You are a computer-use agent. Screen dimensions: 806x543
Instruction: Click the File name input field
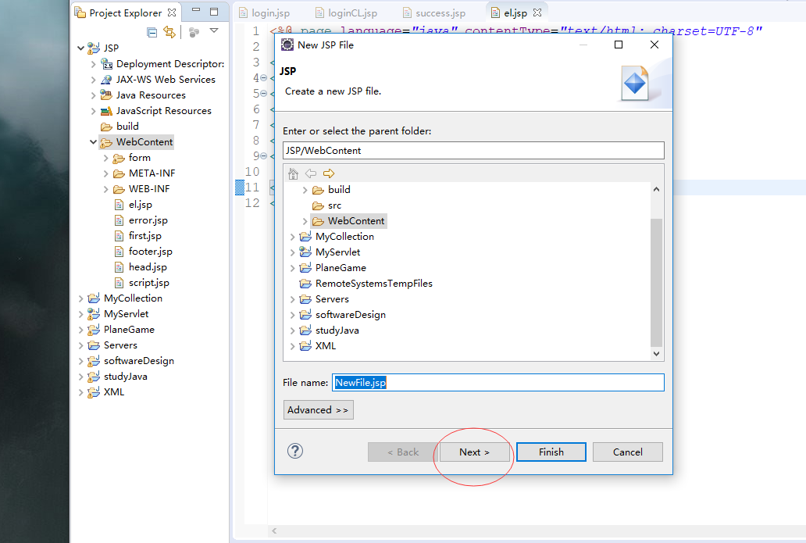[x=498, y=383]
